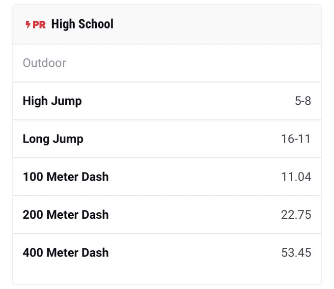334x289 pixels.
Task: Click the 22.75 time result
Action: 296,215
